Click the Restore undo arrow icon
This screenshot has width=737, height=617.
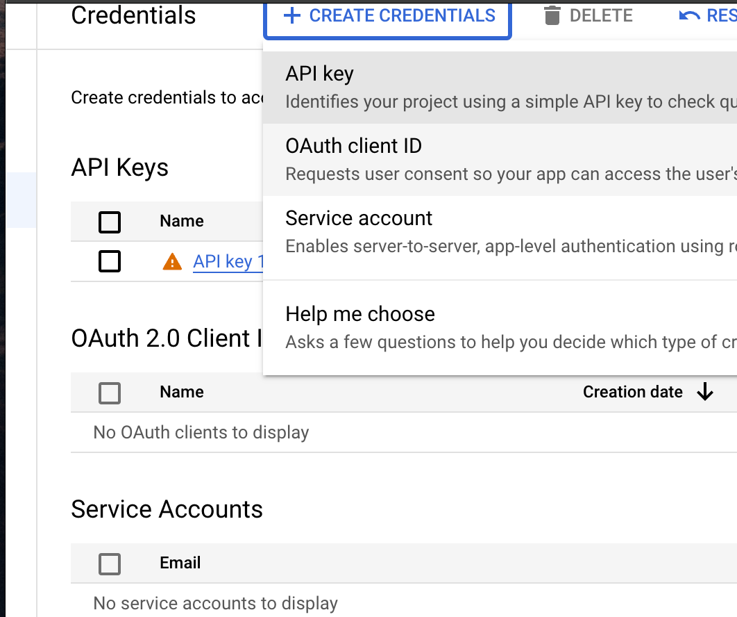[689, 16]
